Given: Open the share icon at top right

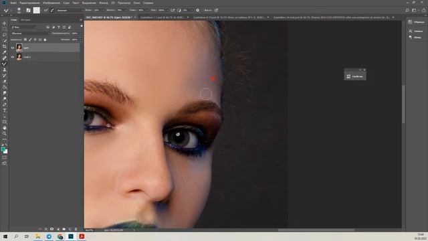Looking at the screenshot, I should coord(423,10).
